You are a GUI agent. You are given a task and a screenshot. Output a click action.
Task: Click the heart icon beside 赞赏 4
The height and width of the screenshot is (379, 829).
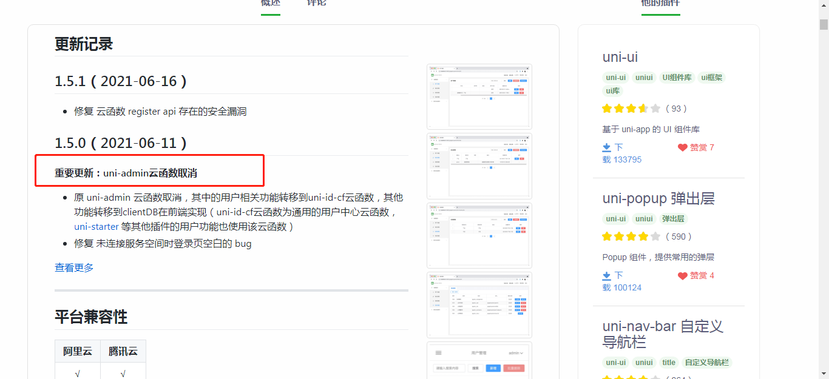click(682, 275)
